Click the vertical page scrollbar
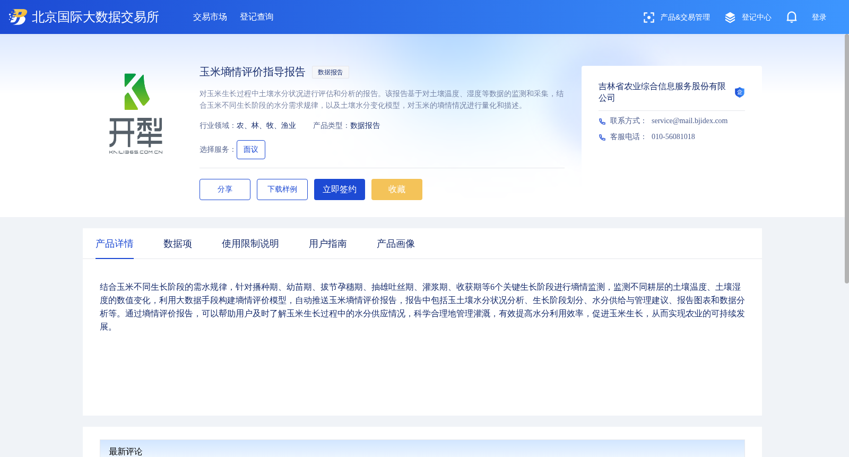 click(846, 159)
